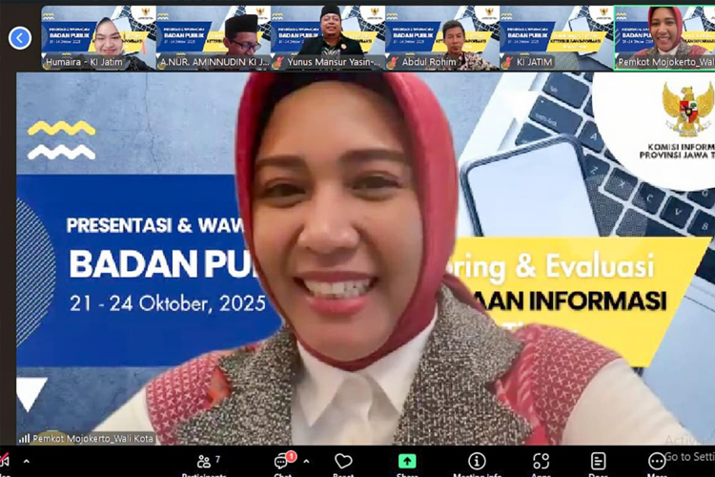This screenshot has width=715, height=477.
Task: Select the Humaira - KI Jatim thumbnail
Action: (97, 37)
